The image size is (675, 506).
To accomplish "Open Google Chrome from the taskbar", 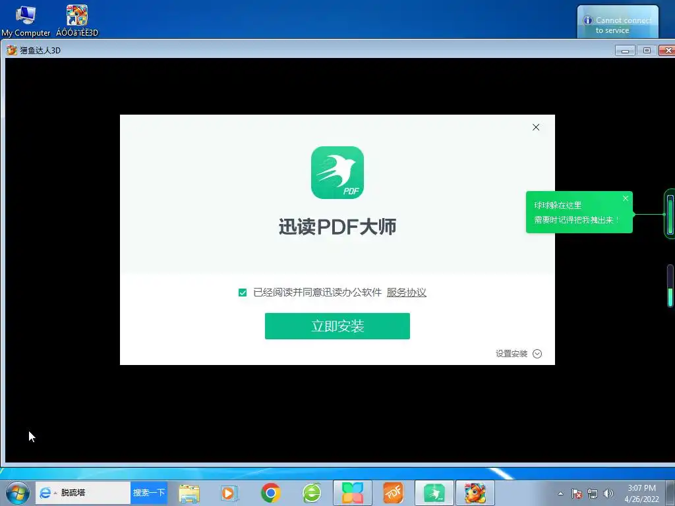I will click(270, 493).
